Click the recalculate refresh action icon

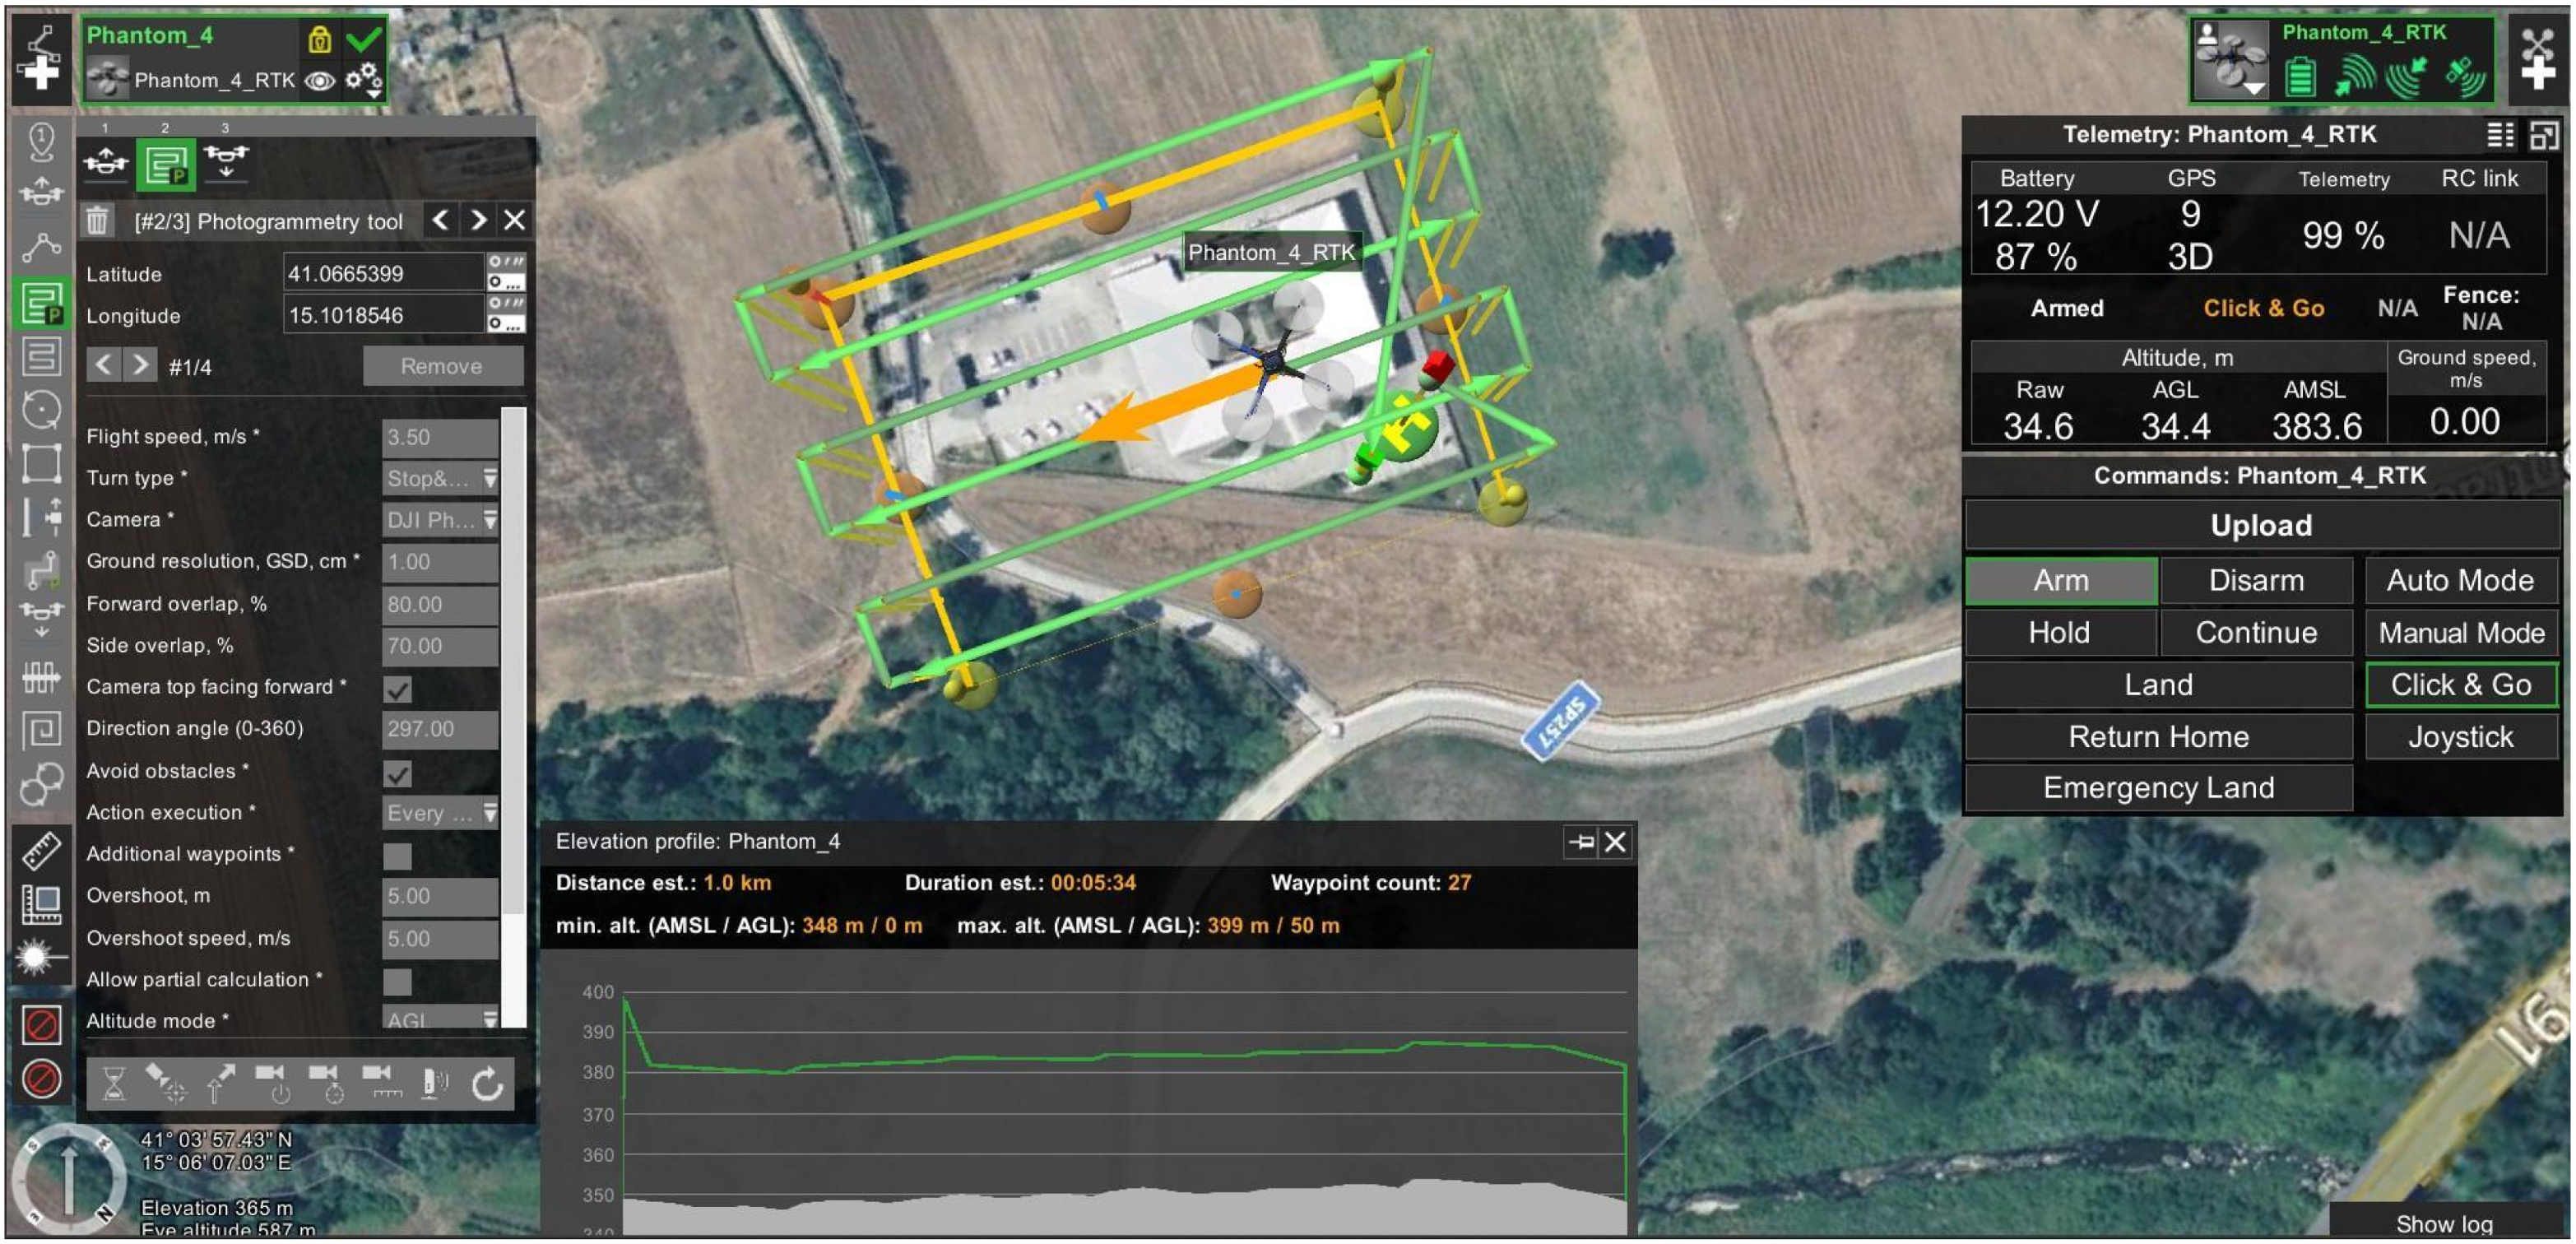click(487, 1084)
